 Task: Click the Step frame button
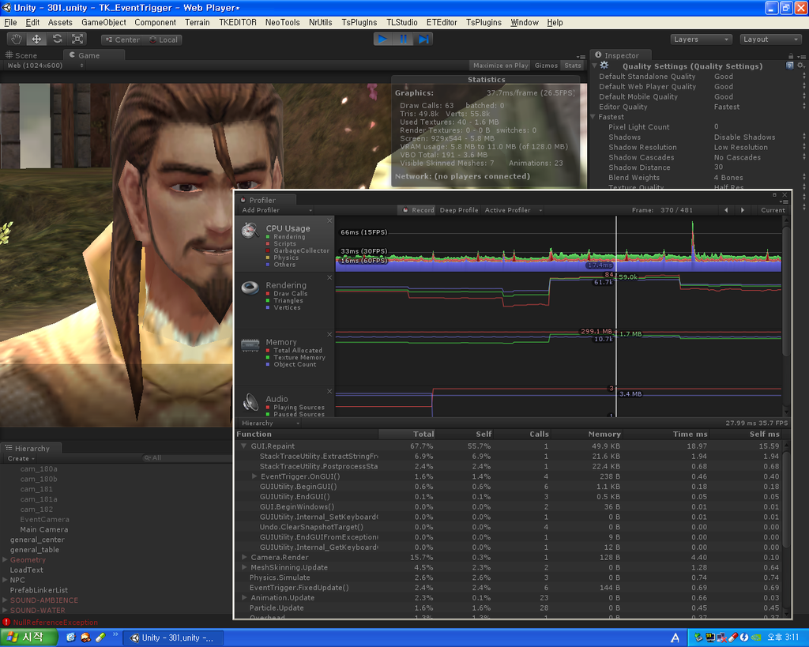click(x=423, y=39)
